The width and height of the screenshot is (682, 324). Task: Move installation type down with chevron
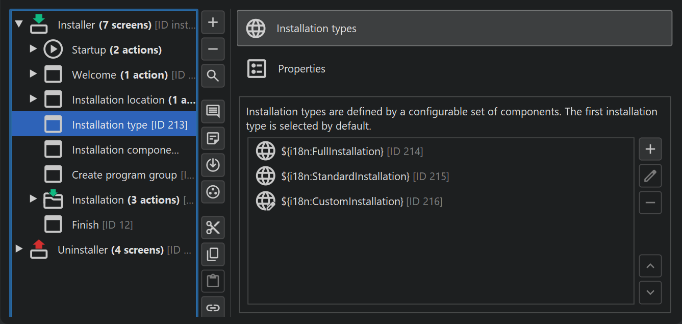coord(650,292)
